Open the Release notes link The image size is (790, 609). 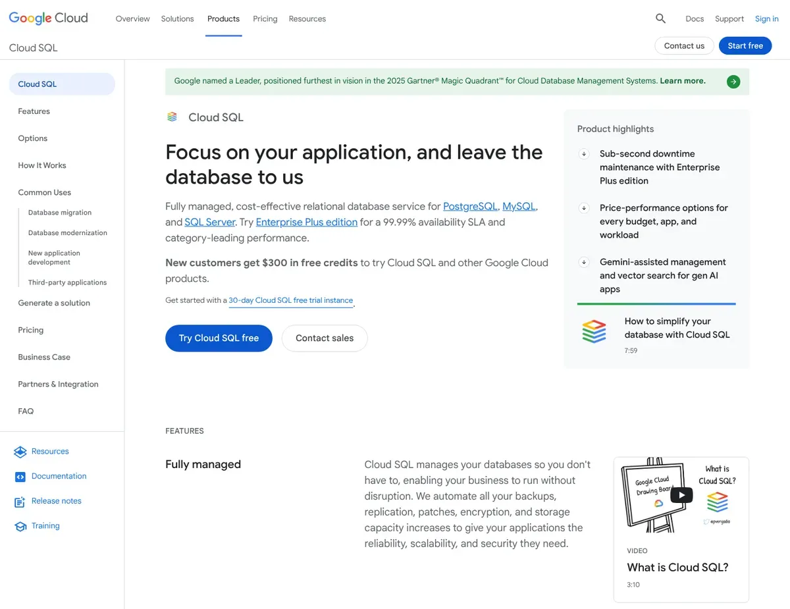(57, 501)
